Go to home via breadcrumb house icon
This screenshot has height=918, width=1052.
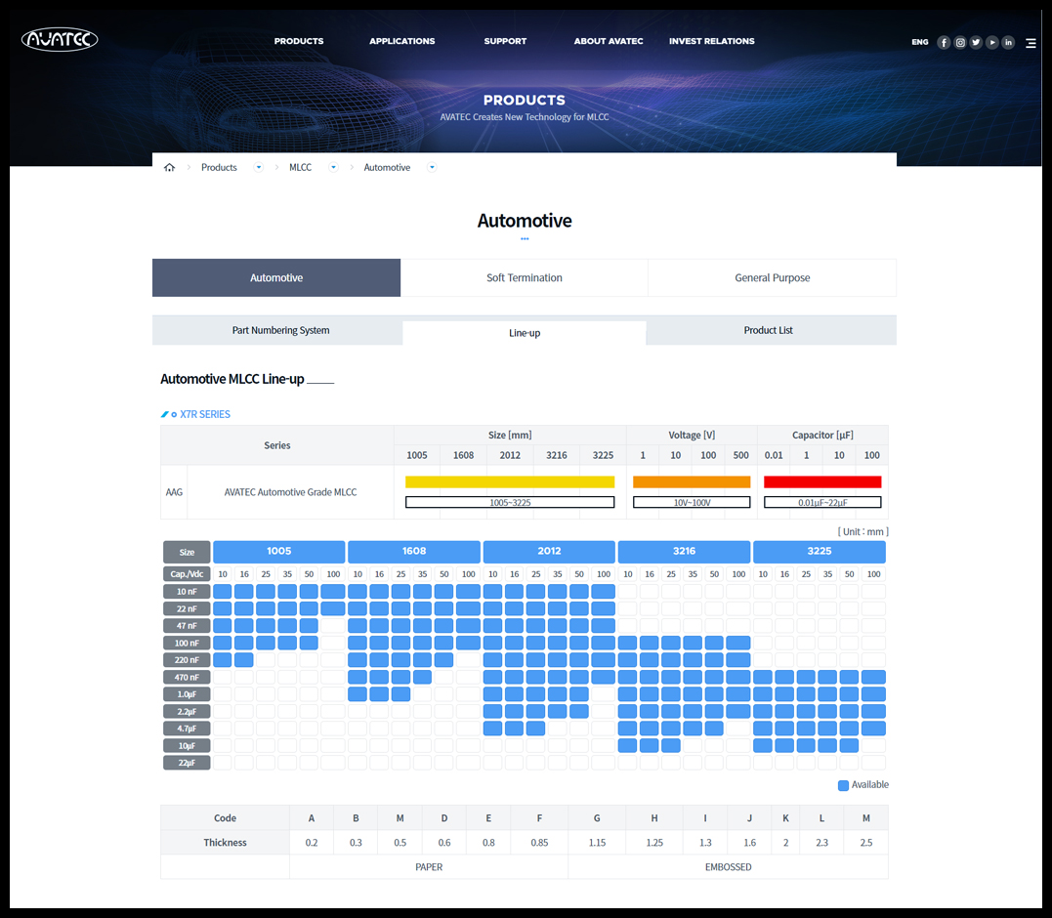click(169, 168)
